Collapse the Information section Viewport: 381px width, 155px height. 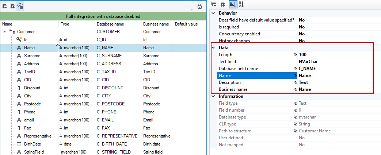click(213, 96)
